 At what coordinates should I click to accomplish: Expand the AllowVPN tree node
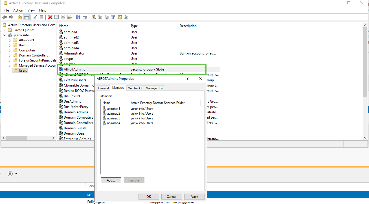tap(10, 40)
